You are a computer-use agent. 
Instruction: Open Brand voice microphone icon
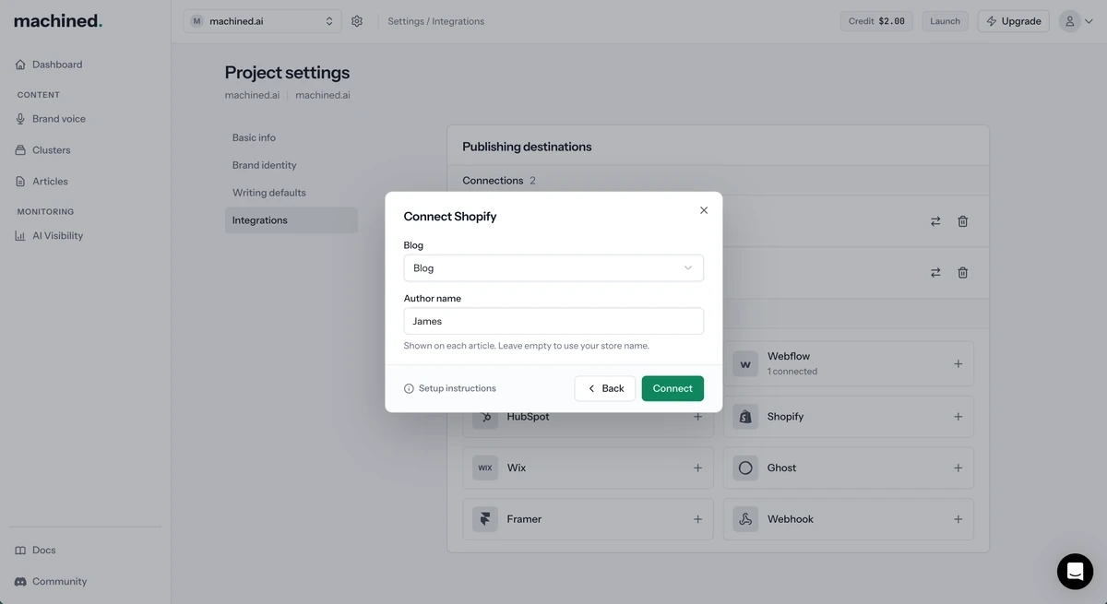click(20, 119)
